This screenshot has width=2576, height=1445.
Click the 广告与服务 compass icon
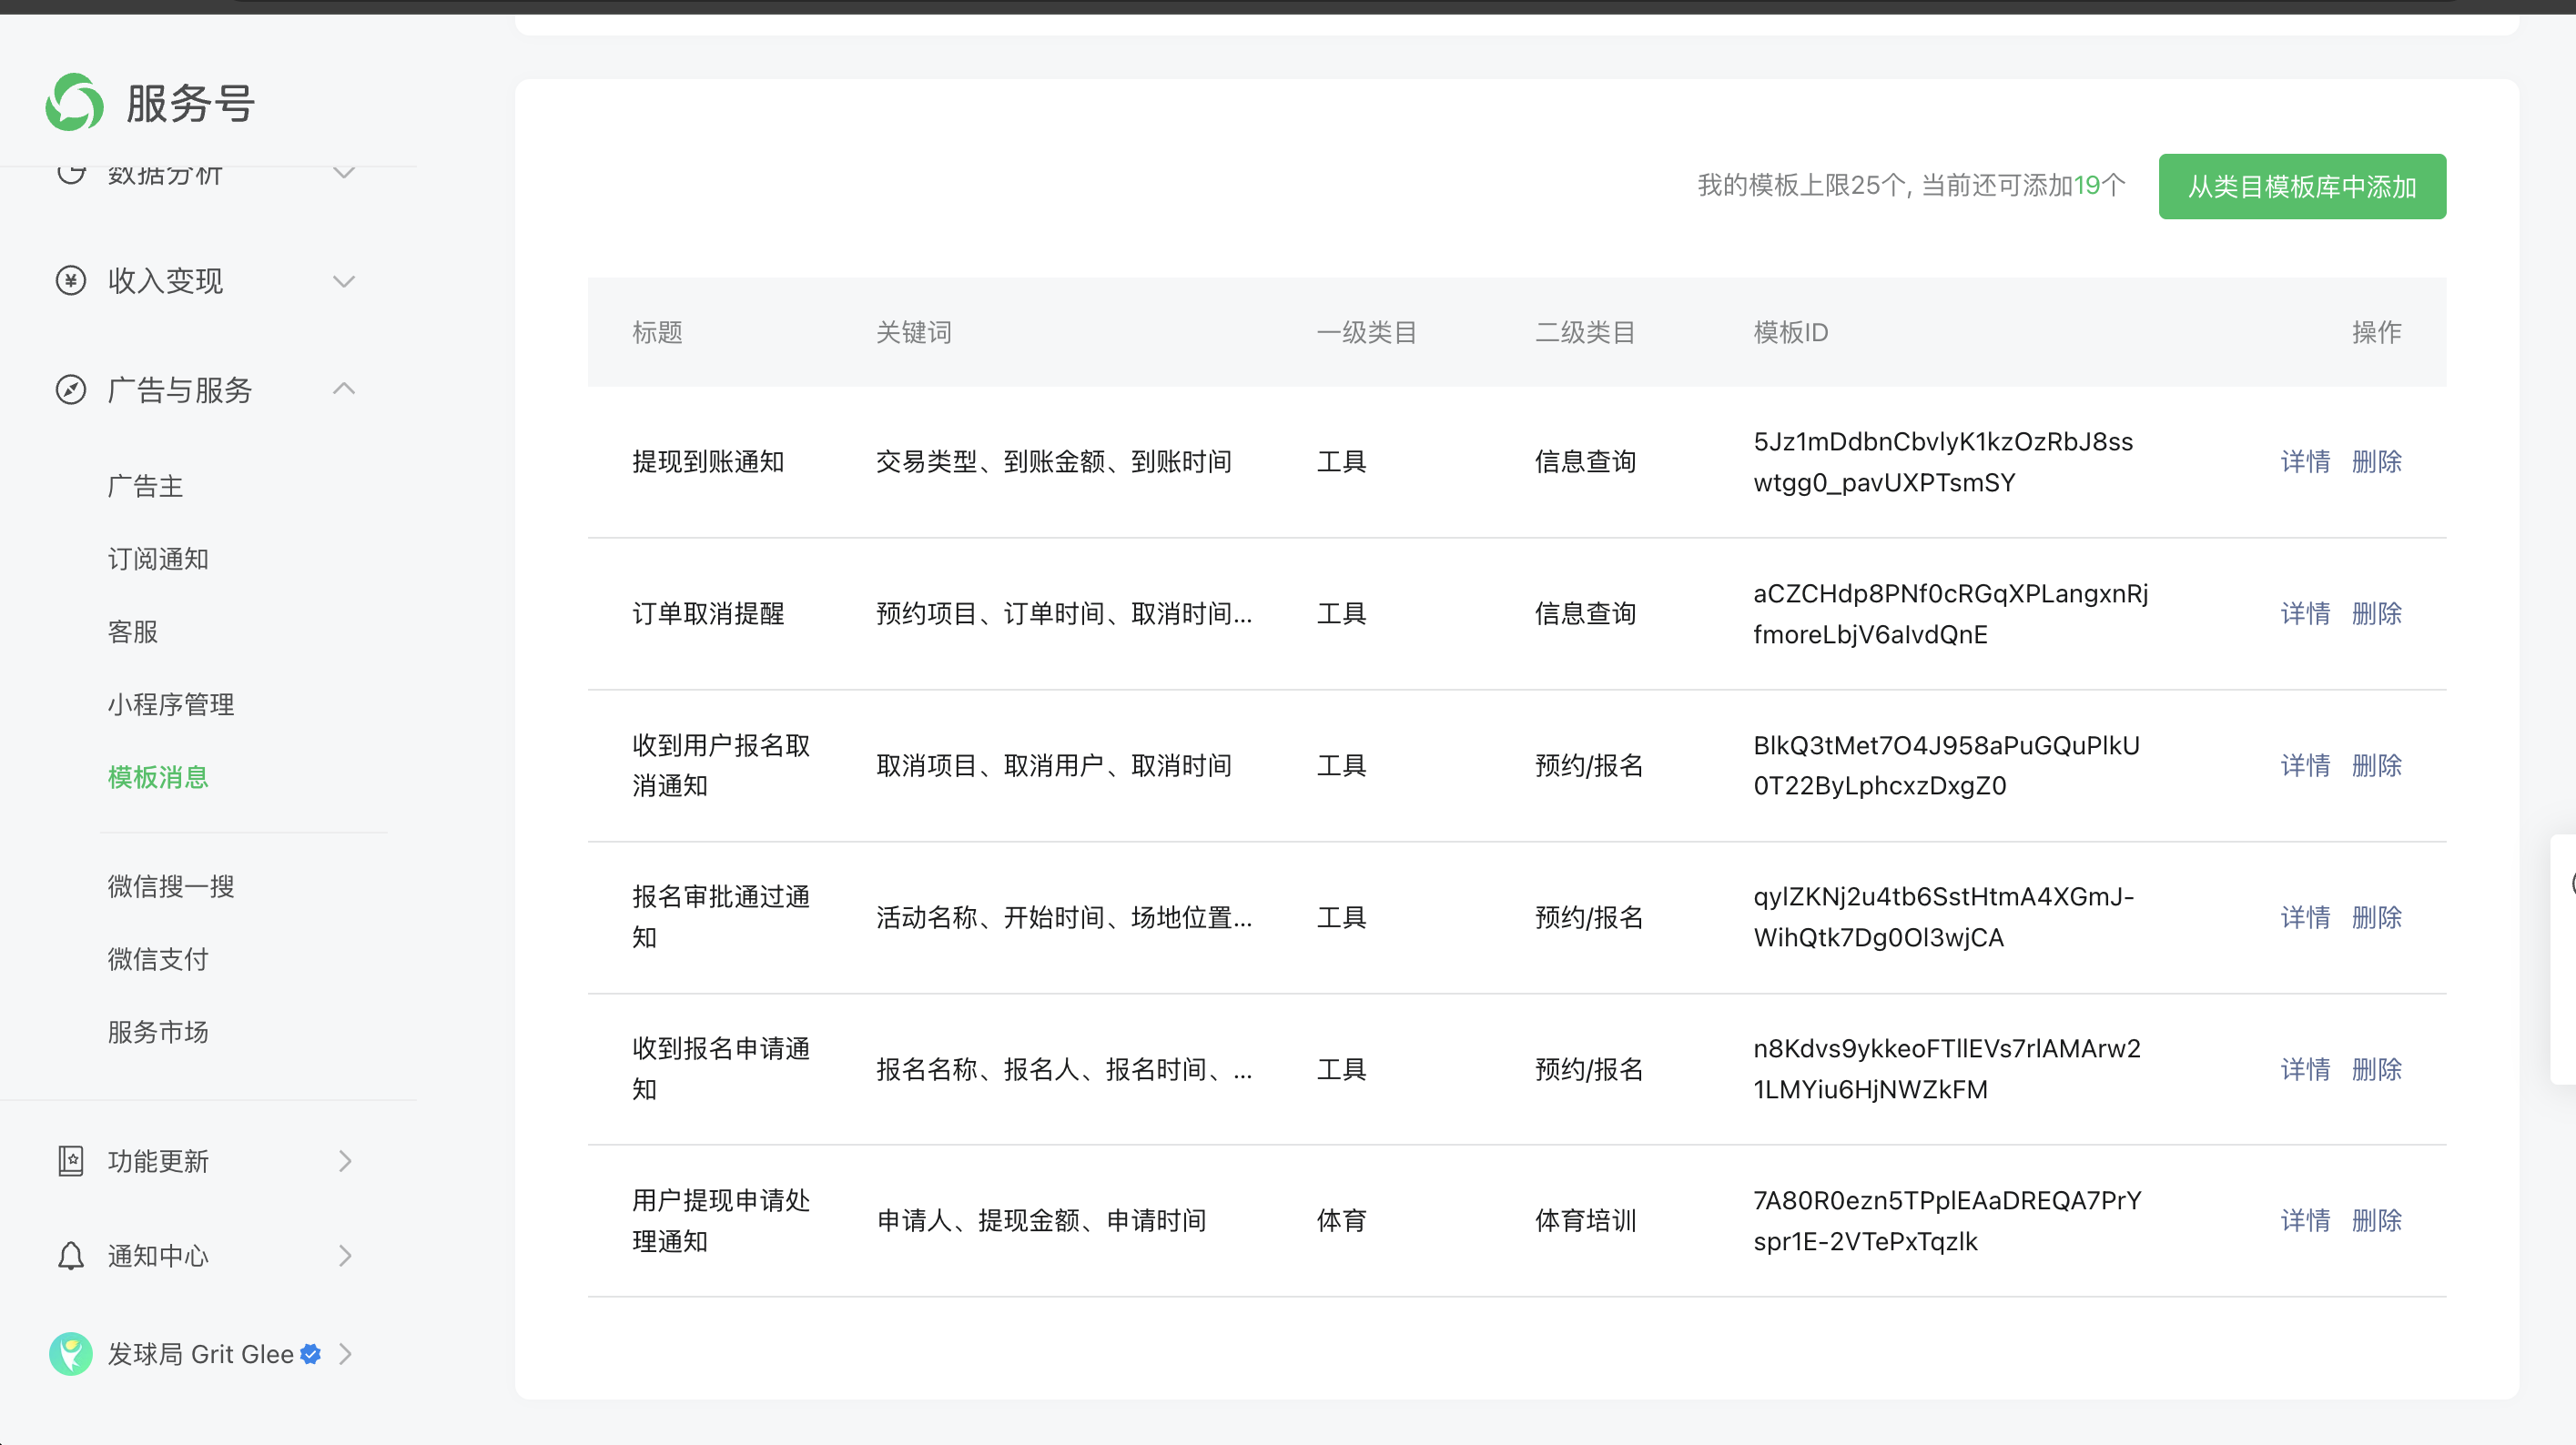tap(70, 390)
